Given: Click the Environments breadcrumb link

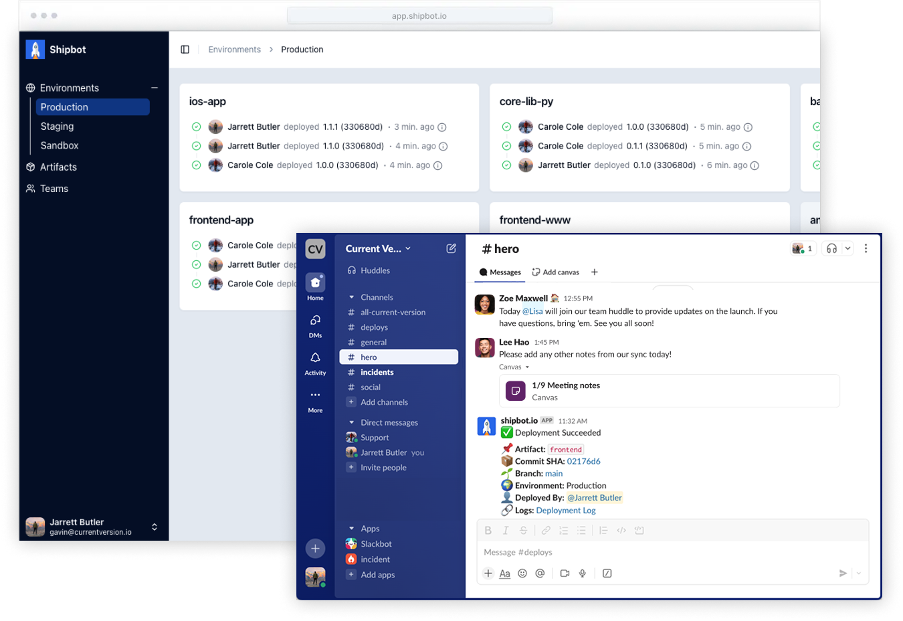Looking at the screenshot, I should click(x=234, y=50).
